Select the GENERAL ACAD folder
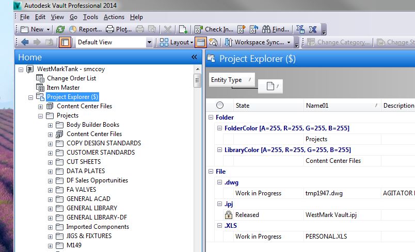The image size is (415, 252). tap(88, 198)
